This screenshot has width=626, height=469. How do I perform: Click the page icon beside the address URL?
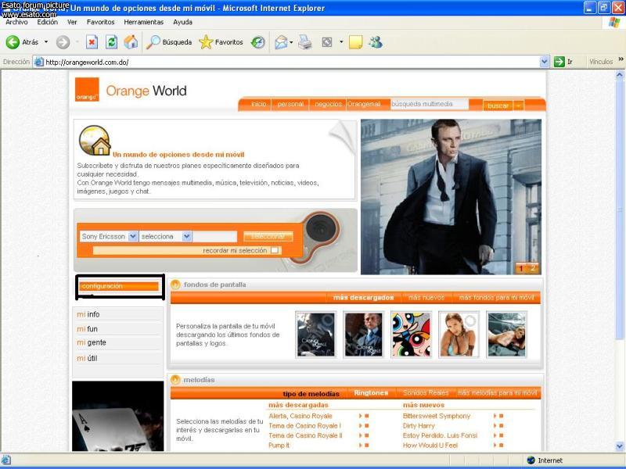(38, 62)
